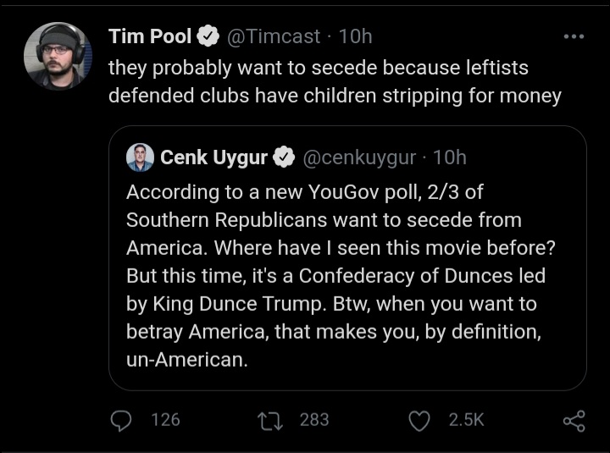
Task: Like the tweet with heart icon
Action: click(x=419, y=421)
